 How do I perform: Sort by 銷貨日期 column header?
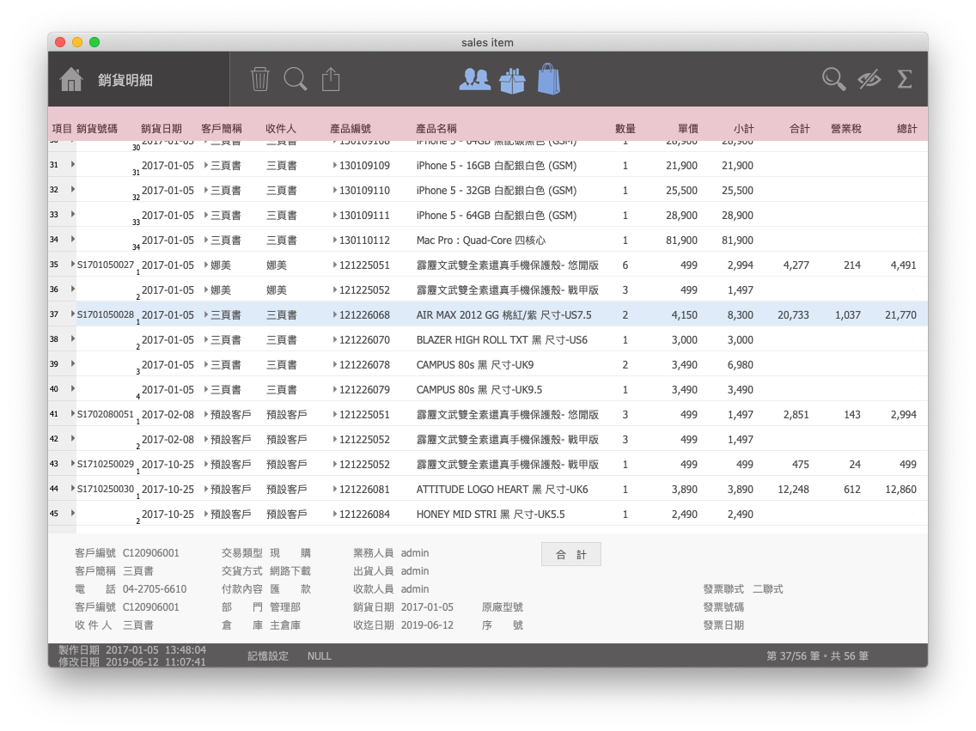(162, 129)
